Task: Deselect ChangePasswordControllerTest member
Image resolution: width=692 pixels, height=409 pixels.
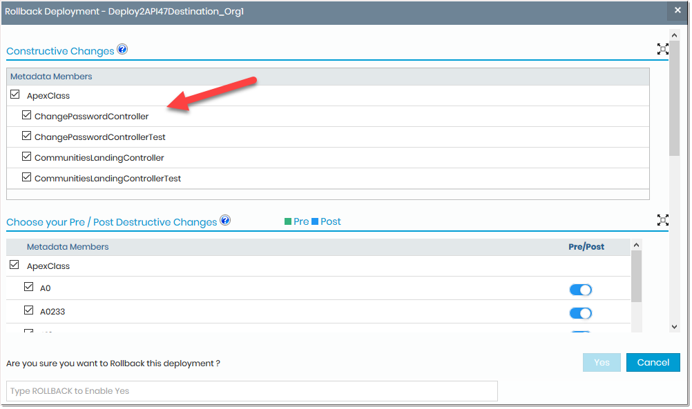Action: [27, 136]
